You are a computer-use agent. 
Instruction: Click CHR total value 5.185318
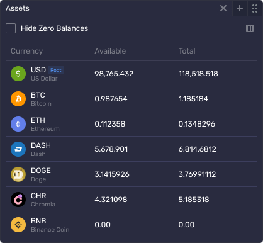pyautogui.click(x=194, y=200)
